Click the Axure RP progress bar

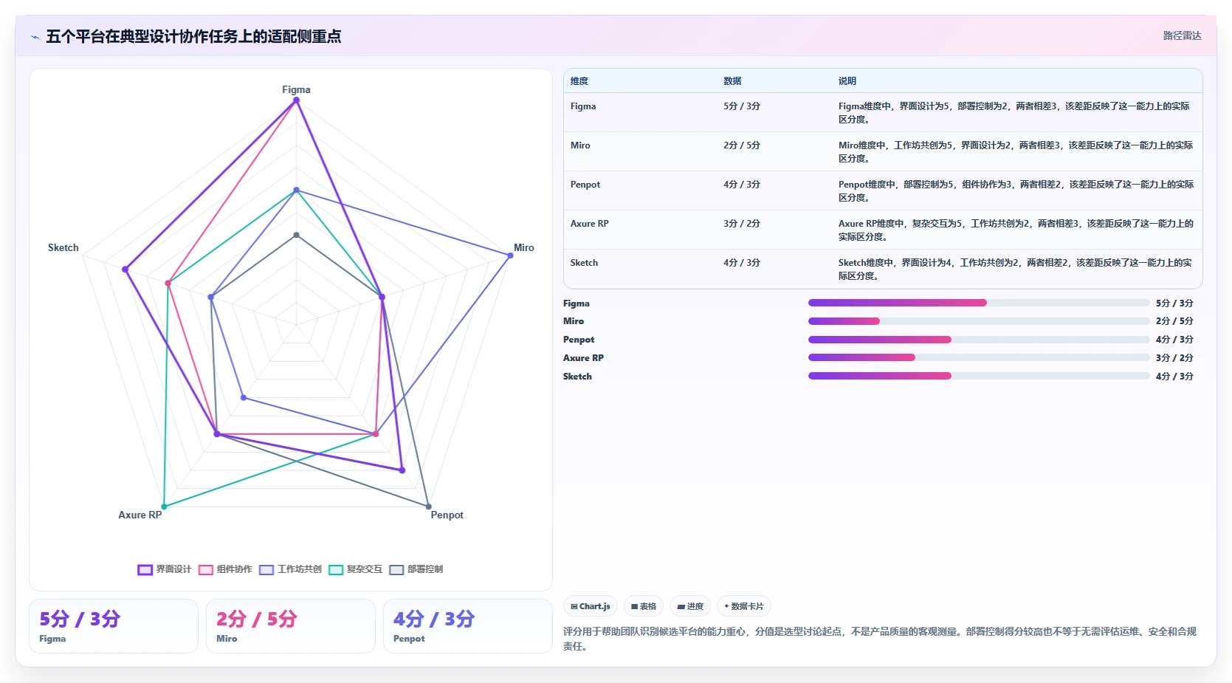979,357
